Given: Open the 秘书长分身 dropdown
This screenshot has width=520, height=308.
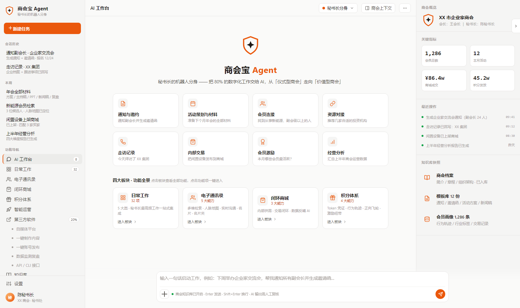Looking at the screenshot, I should 338,8.
